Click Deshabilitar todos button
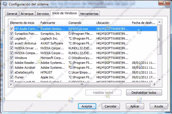This screenshot has width=172, height=114. pyautogui.click(x=144, y=93)
